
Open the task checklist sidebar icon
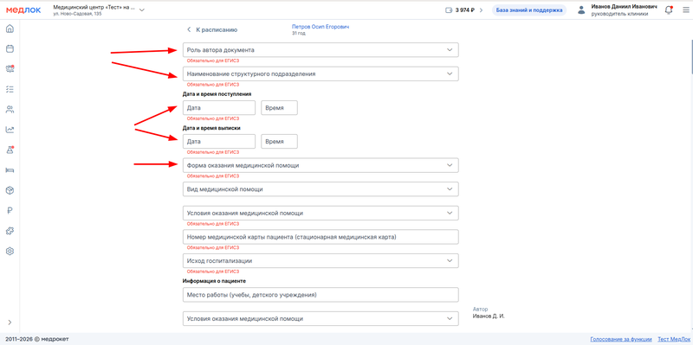10,89
